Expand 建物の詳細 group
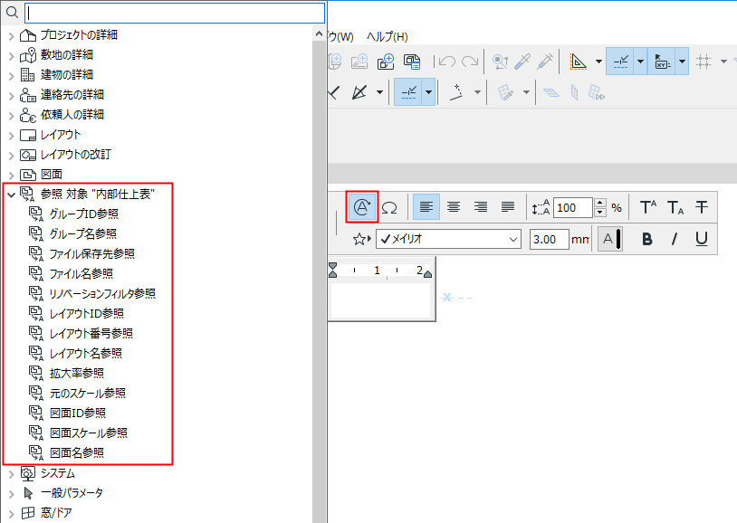Image resolution: width=737 pixels, height=523 pixels. pos(12,76)
